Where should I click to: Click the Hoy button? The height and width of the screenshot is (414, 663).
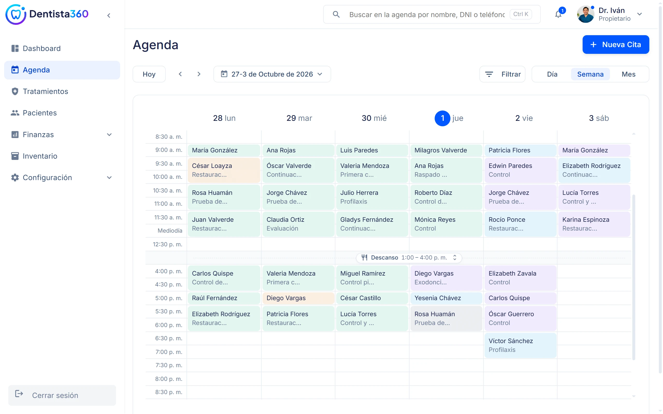pos(149,74)
